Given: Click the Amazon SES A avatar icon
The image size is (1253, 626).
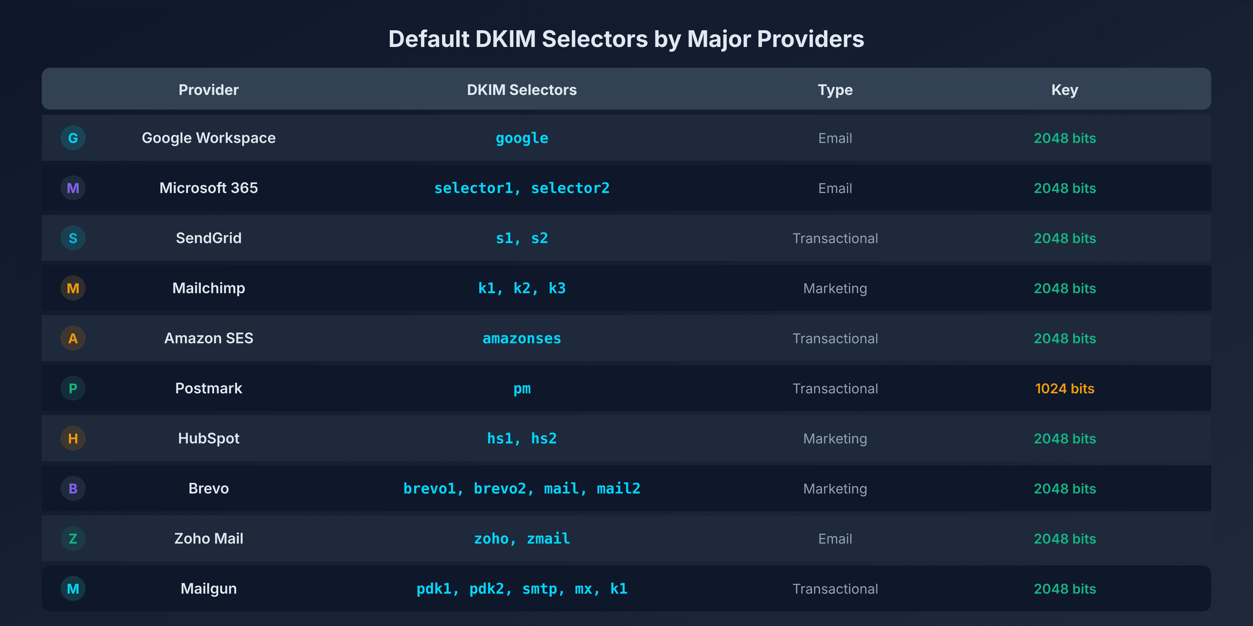Looking at the screenshot, I should 73,338.
